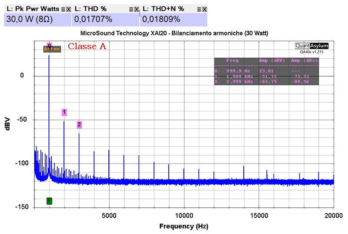Click the L: THD % title
This screenshot has height=234, width=348.
coord(90,9)
